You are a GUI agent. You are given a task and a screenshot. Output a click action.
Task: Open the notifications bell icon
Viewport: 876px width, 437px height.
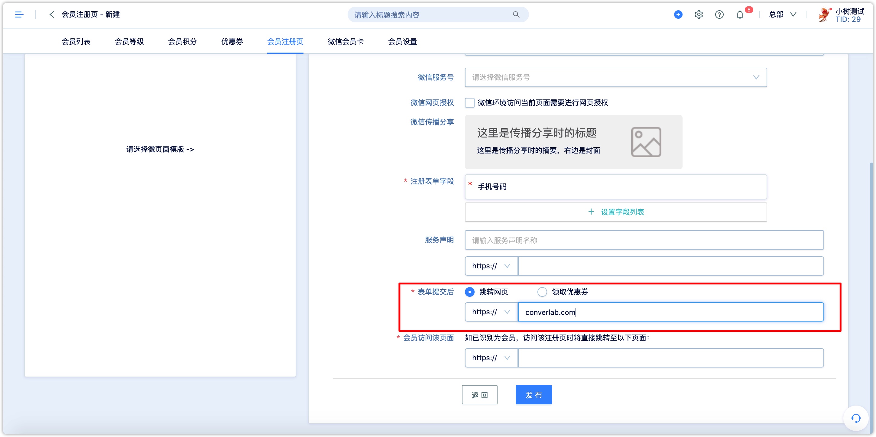[x=740, y=15]
